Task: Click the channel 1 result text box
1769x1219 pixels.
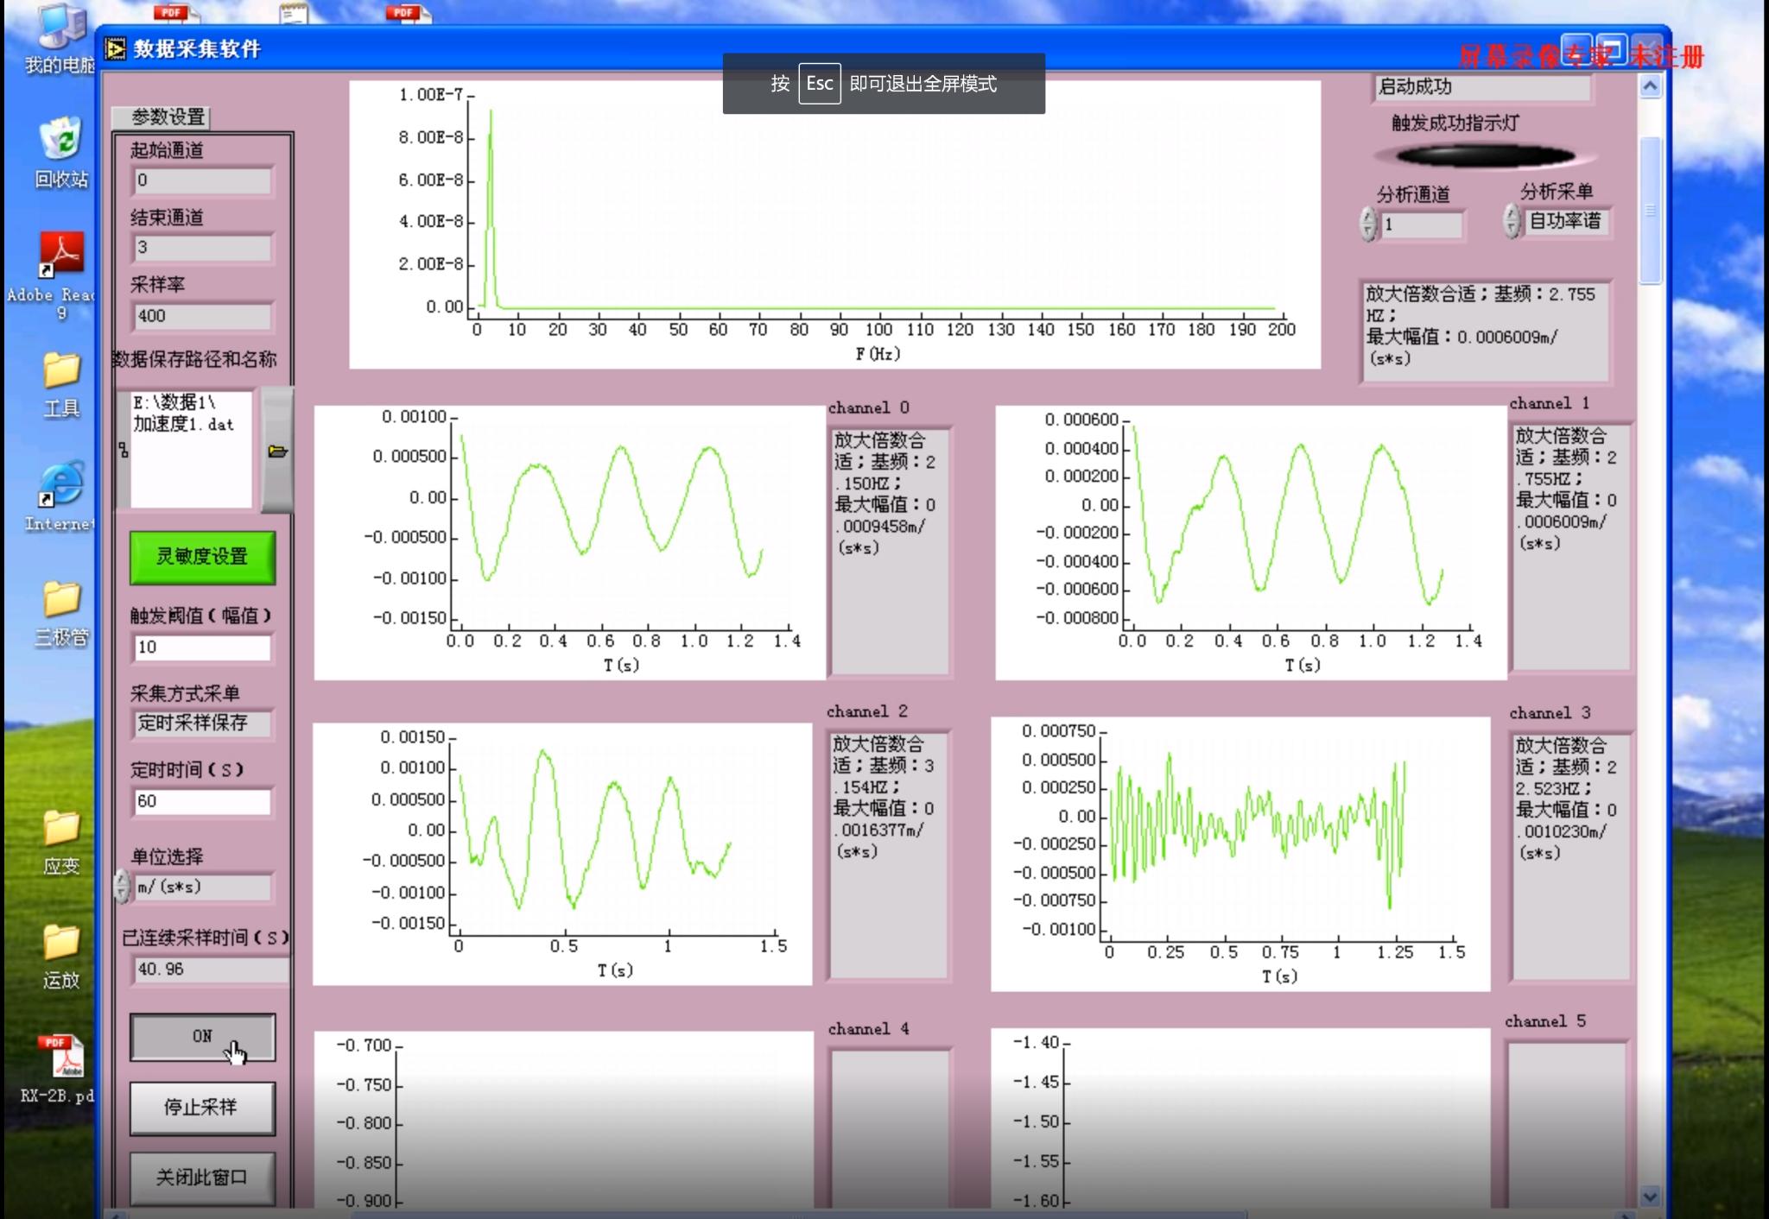Action: pyautogui.click(x=1570, y=546)
